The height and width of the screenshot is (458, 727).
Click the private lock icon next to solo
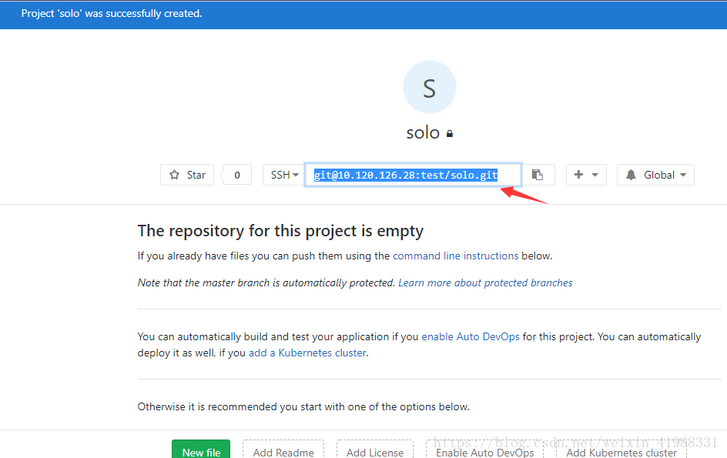point(449,133)
